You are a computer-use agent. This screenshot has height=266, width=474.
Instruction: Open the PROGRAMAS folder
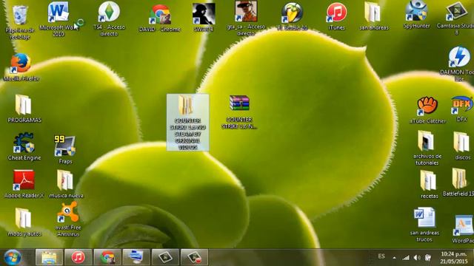pyautogui.click(x=24, y=105)
